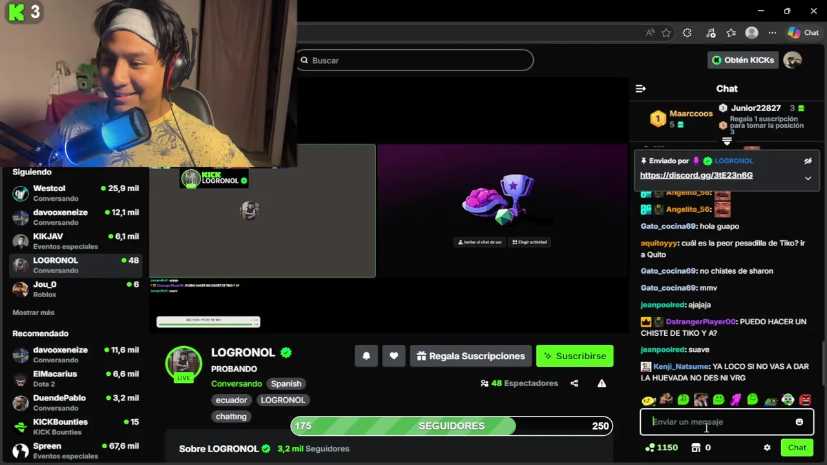Open ElMacarius recommended channel
The image size is (827, 465).
pyautogui.click(x=76, y=378)
